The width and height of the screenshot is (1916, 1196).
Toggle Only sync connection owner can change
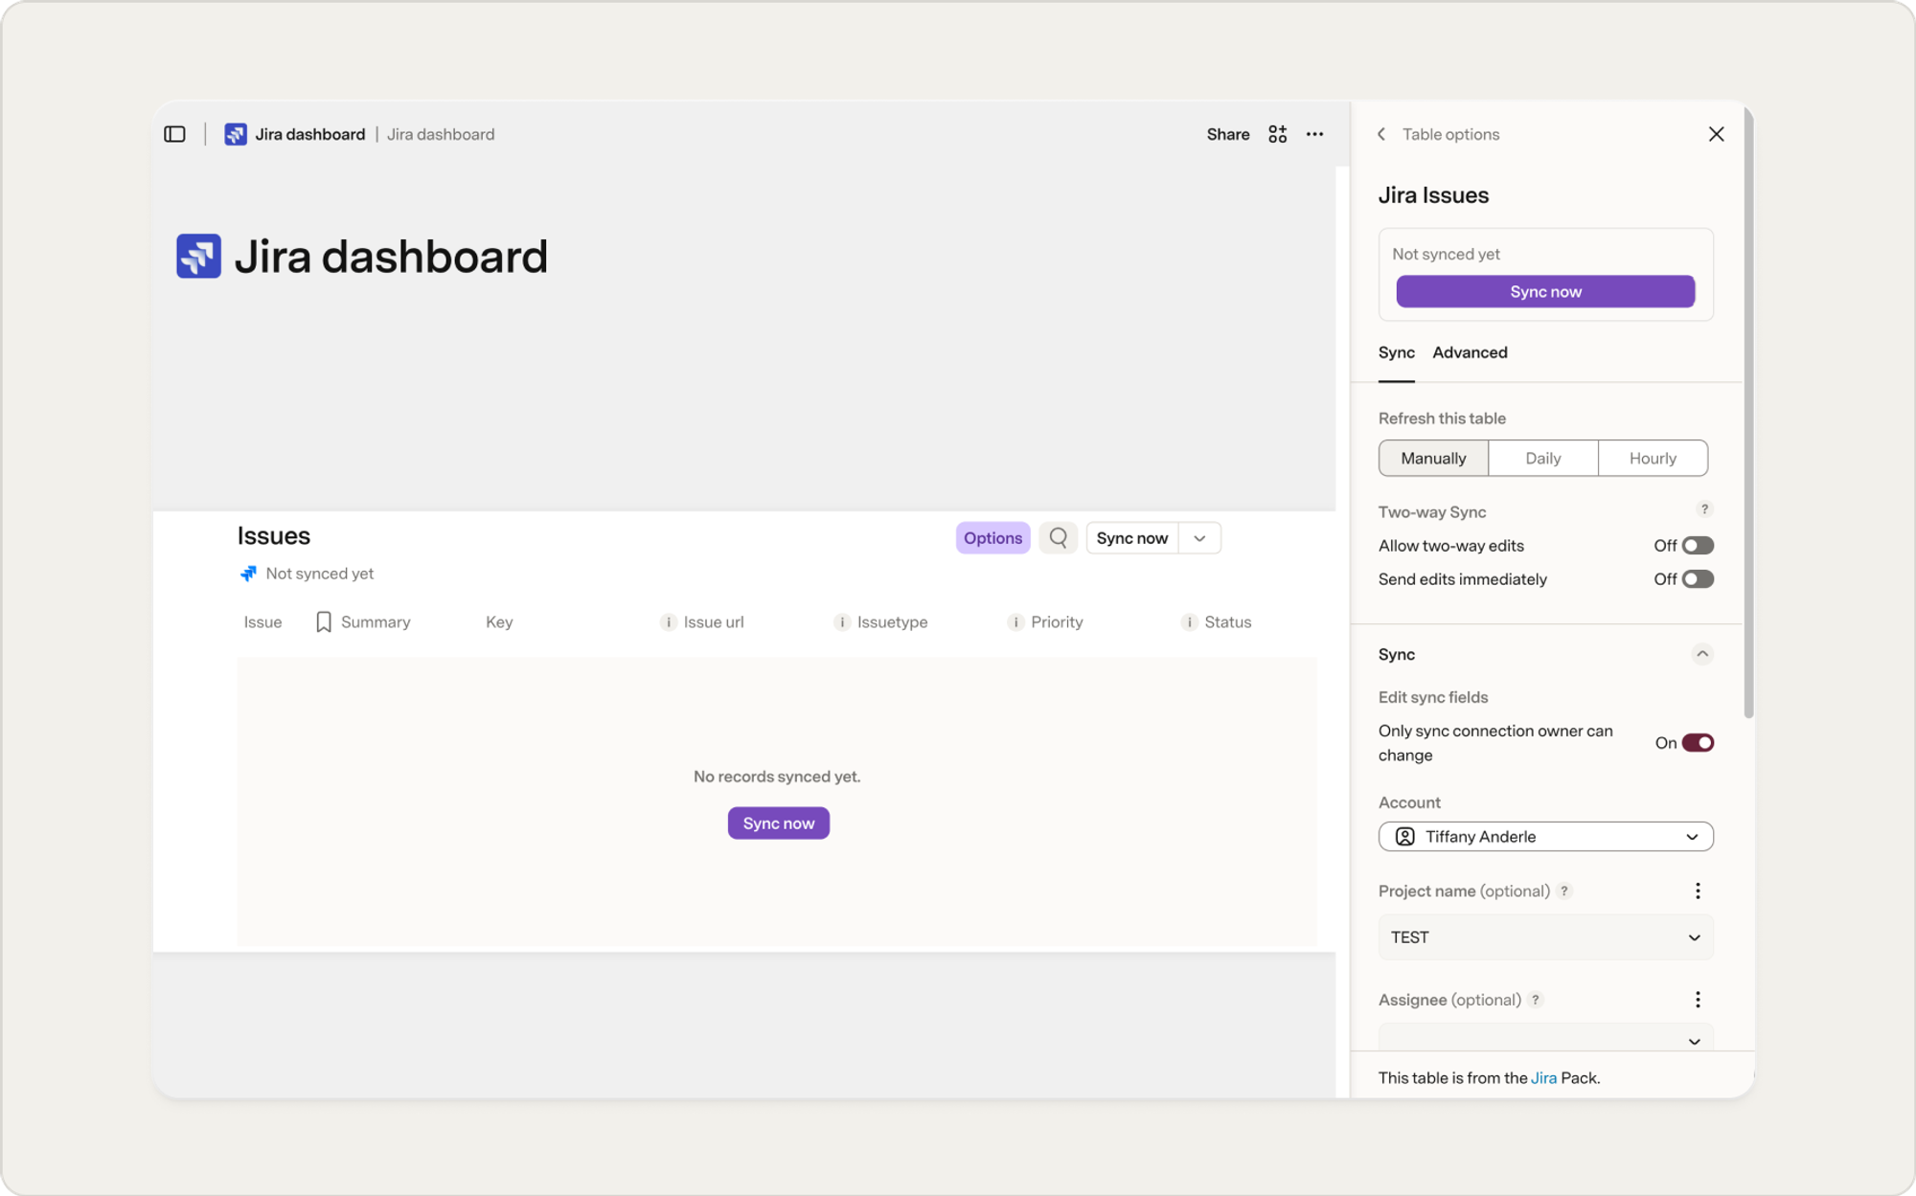[1698, 743]
